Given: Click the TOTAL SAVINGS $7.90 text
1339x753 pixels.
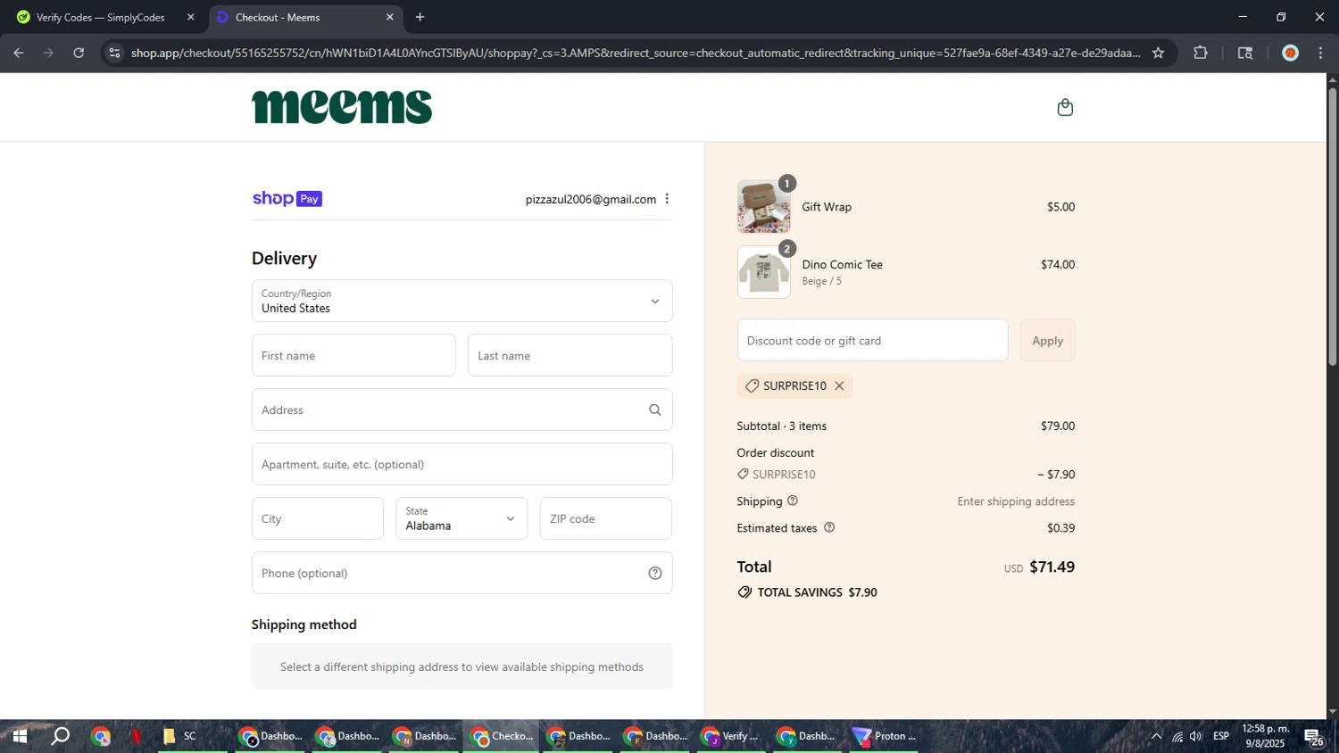Looking at the screenshot, I should pos(817,592).
